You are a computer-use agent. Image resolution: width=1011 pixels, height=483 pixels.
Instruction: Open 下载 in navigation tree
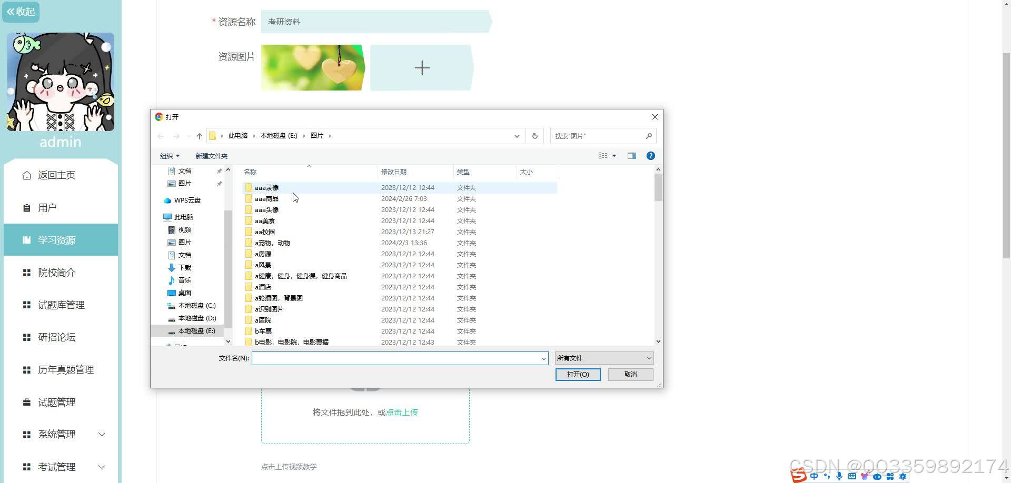[180, 268]
